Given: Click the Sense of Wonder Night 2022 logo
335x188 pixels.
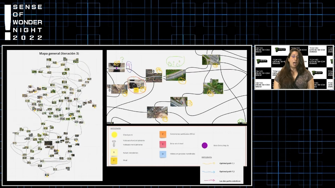Looking at the screenshot, I should point(24,22).
